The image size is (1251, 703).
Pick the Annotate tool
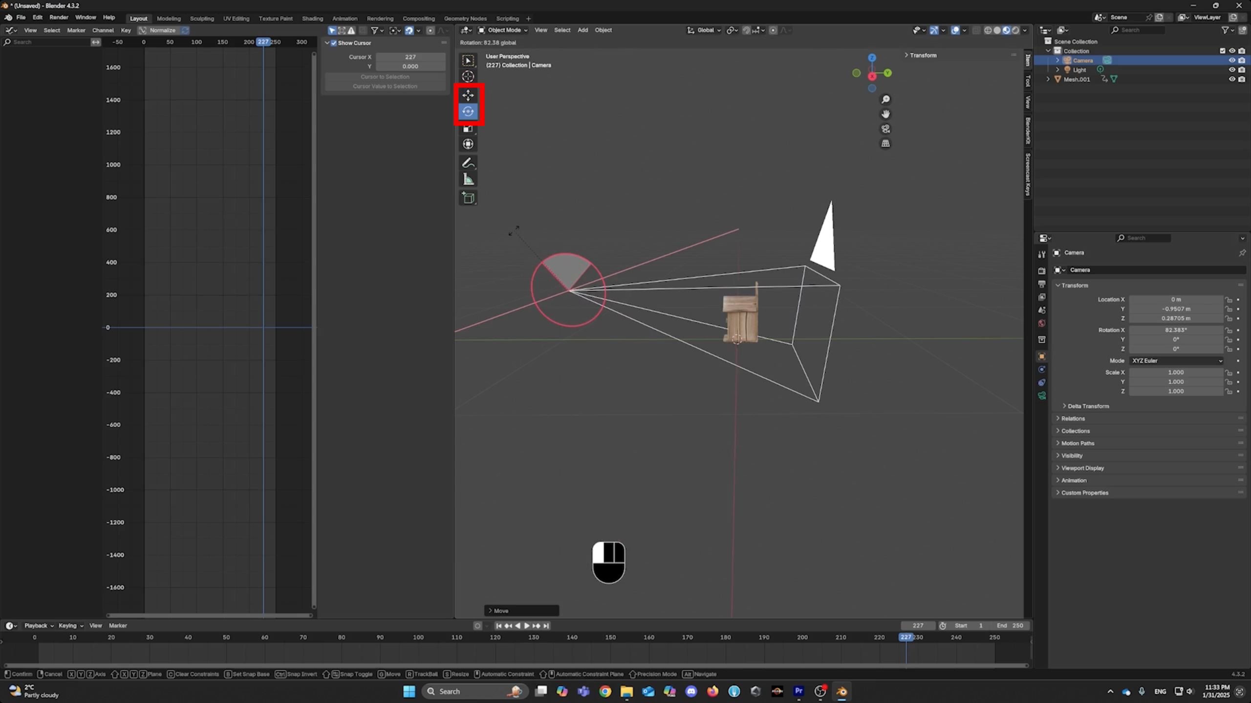(468, 163)
